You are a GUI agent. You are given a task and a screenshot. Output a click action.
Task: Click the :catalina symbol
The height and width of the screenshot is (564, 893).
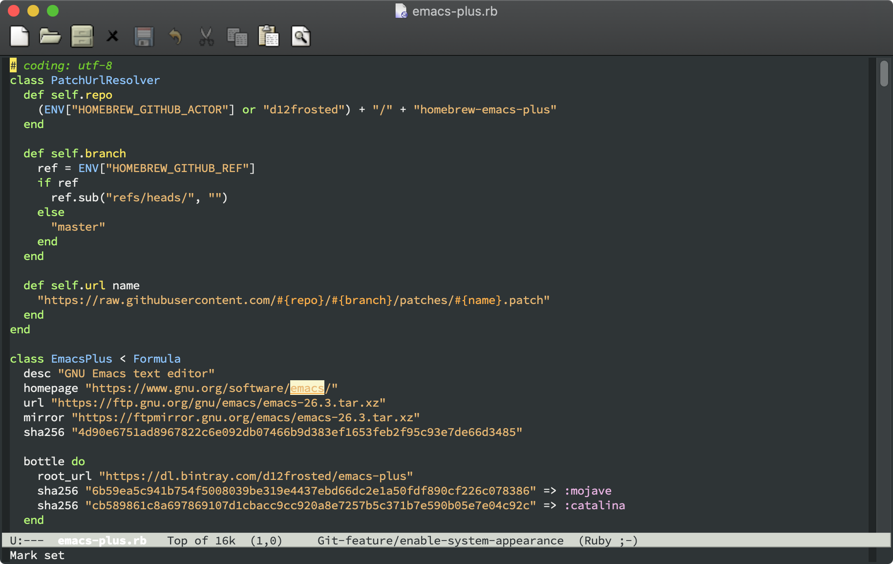pyautogui.click(x=595, y=505)
